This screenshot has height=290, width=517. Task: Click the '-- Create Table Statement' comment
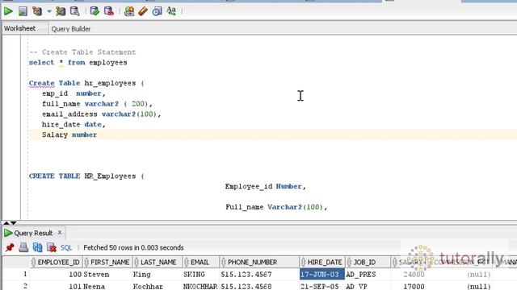pos(82,52)
